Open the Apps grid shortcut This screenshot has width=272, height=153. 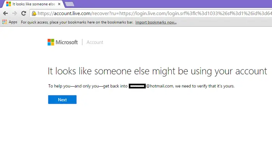tap(10, 22)
